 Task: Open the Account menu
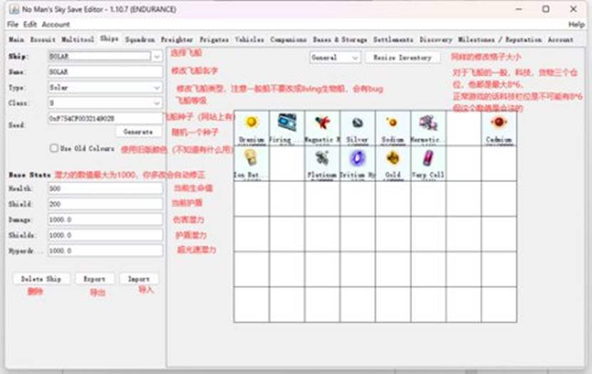point(56,24)
